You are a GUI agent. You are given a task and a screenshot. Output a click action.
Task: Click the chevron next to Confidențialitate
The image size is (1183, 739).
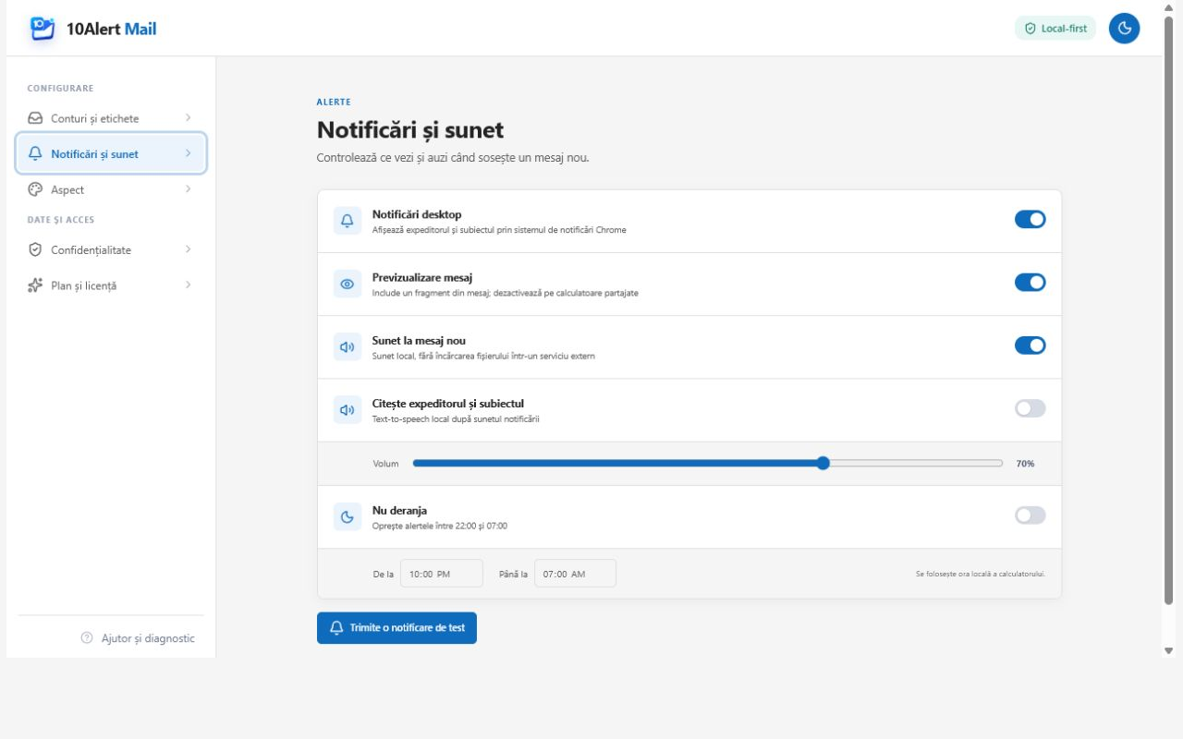[x=188, y=249]
